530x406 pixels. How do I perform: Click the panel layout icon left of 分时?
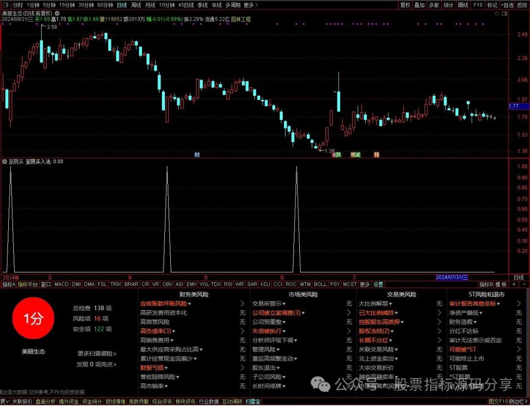point(5,5)
